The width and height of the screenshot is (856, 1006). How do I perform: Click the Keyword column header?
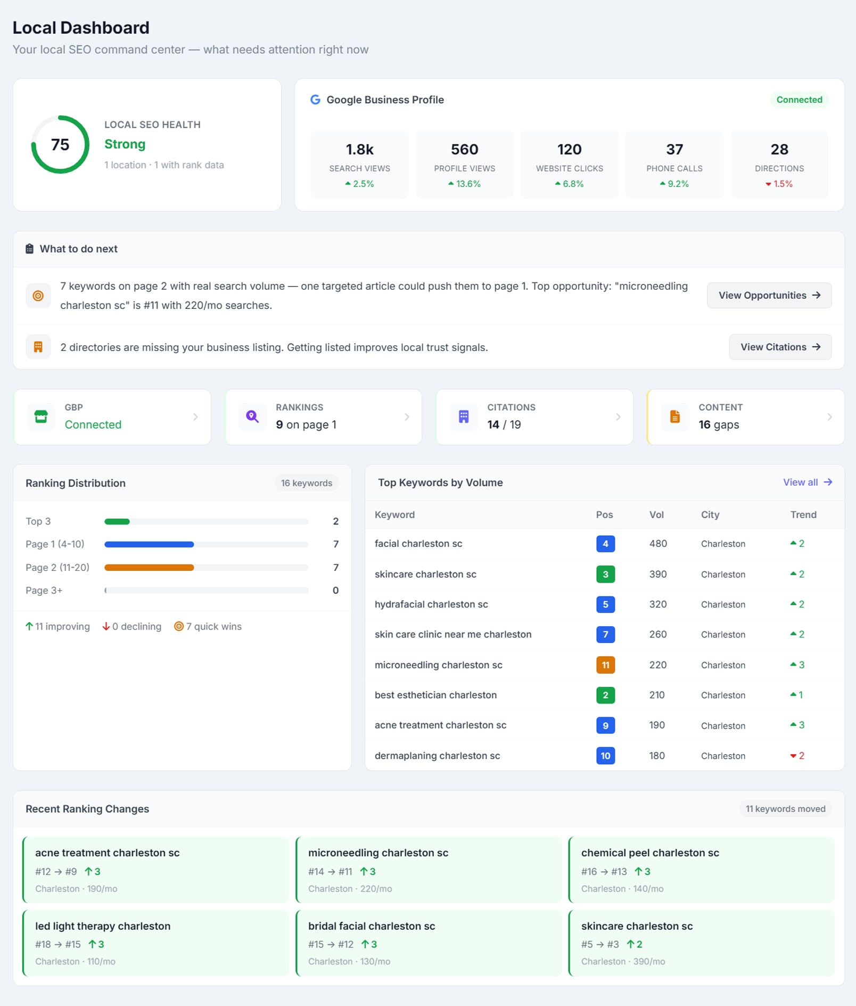394,514
